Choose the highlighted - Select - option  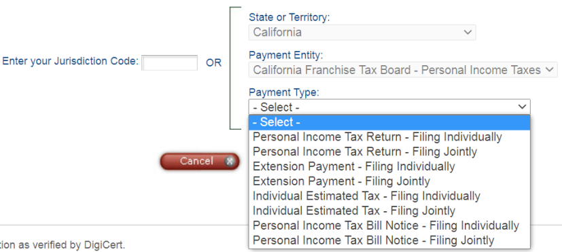pos(389,122)
